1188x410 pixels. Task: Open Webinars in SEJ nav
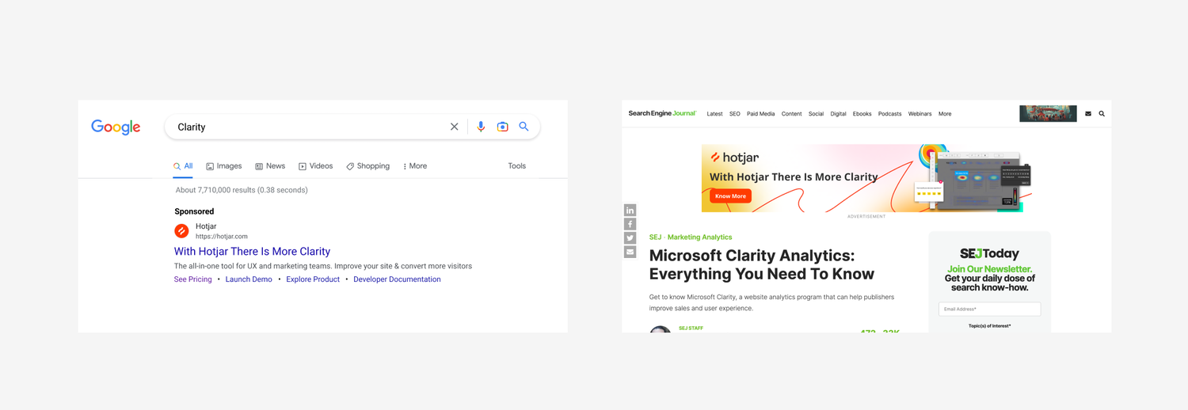920,114
